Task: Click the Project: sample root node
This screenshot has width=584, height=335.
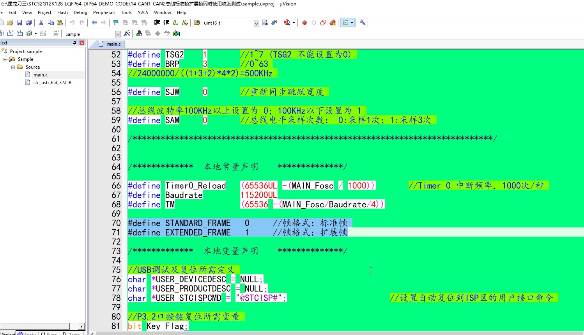Action: pyautogui.click(x=26, y=51)
